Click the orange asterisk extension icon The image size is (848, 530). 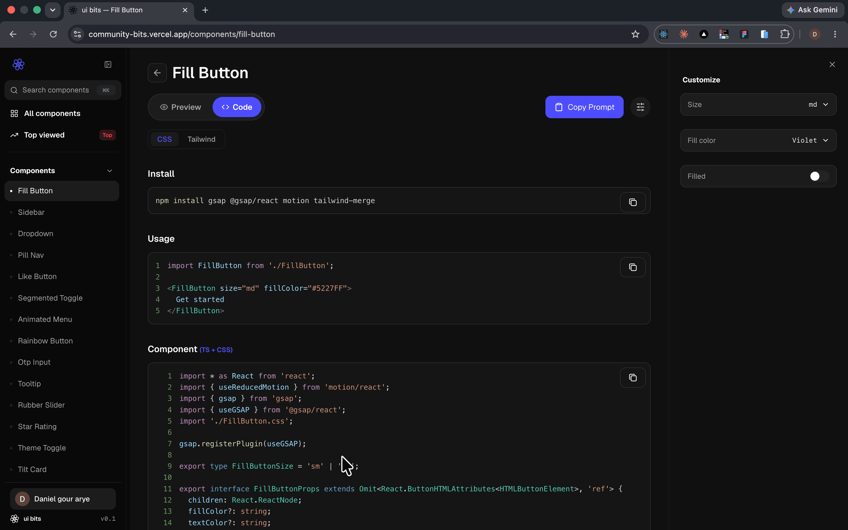pos(683,34)
